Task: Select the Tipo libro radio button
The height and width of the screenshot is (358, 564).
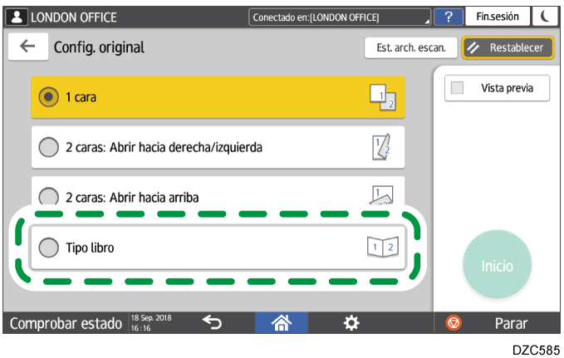Action: pyautogui.click(x=49, y=248)
